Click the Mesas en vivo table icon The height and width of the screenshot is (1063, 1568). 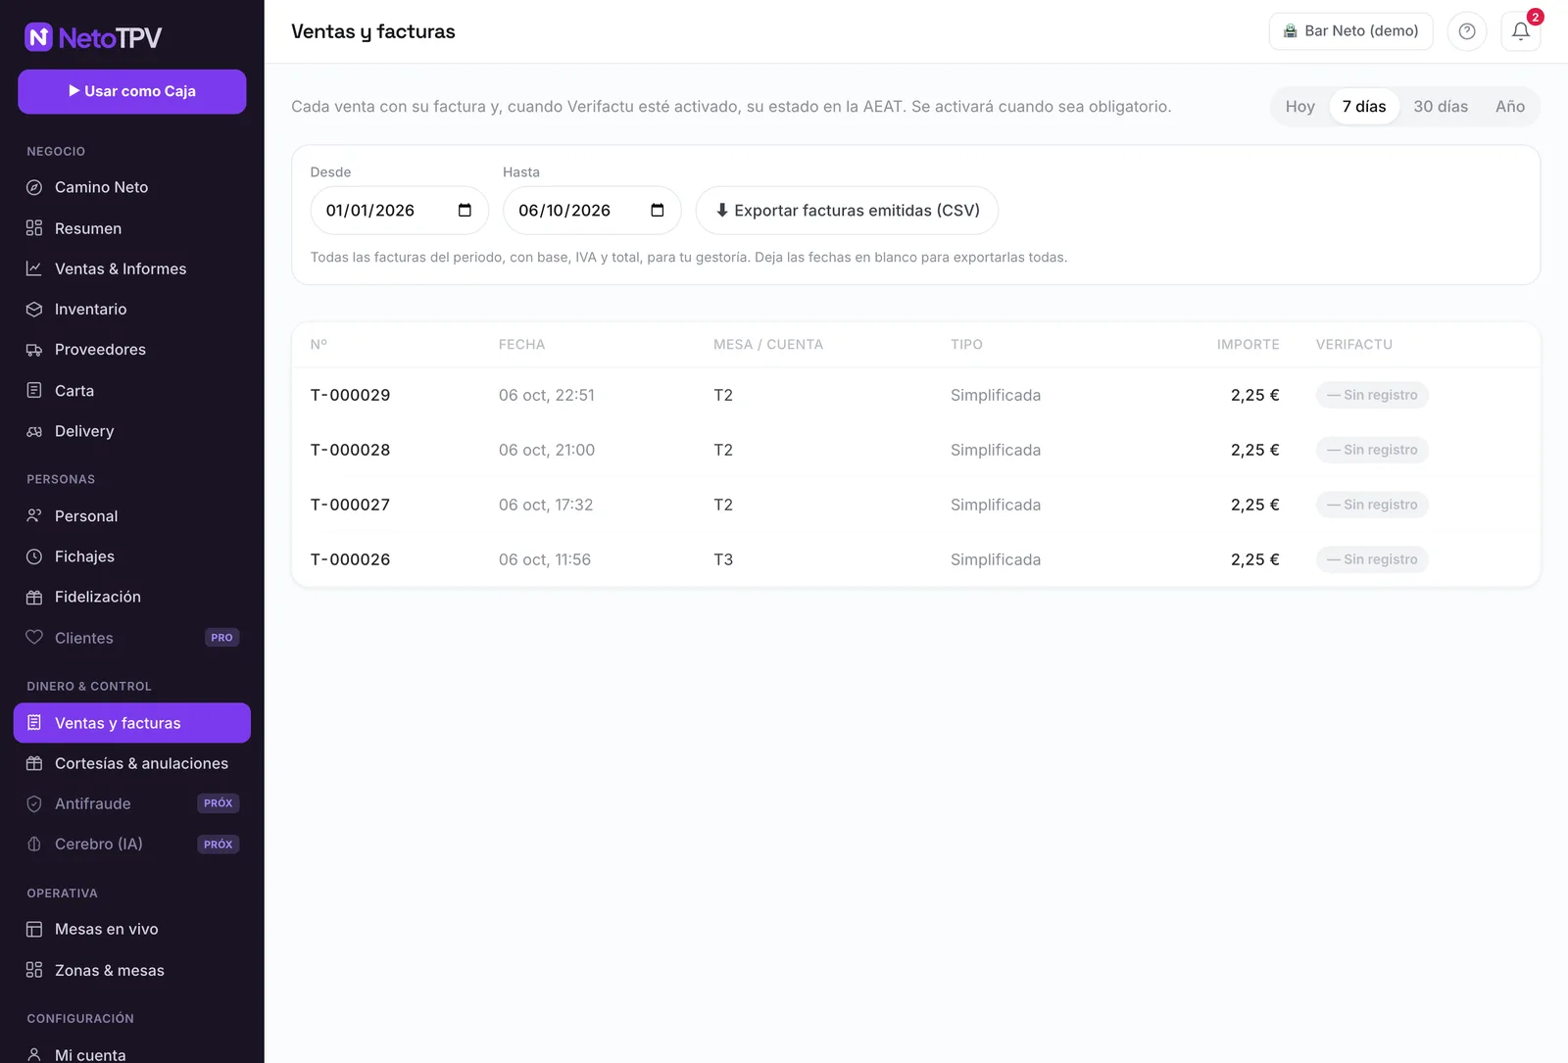pyautogui.click(x=34, y=929)
